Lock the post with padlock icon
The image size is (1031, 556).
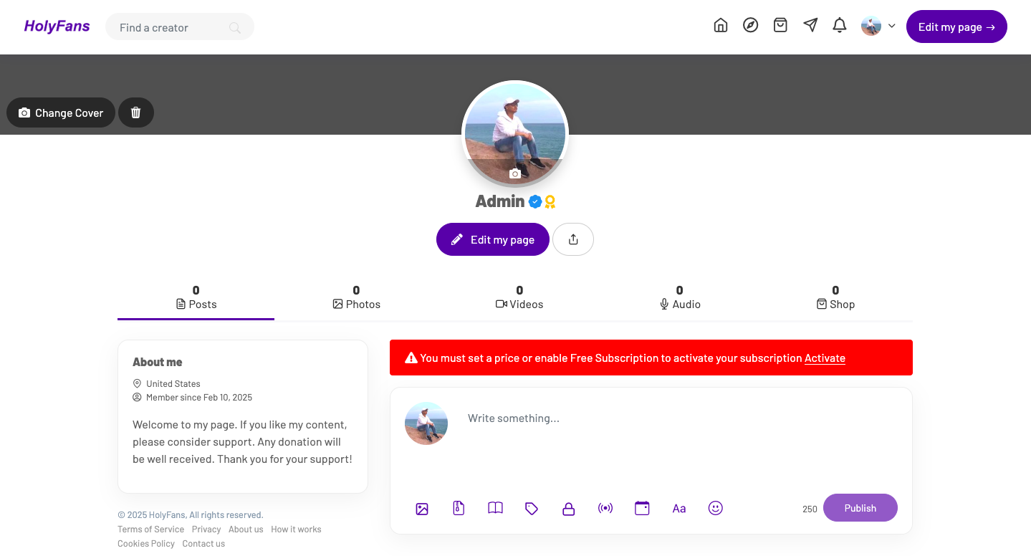click(569, 509)
